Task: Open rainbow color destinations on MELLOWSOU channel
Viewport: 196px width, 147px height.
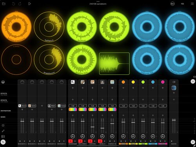Action: (x=83, y=109)
